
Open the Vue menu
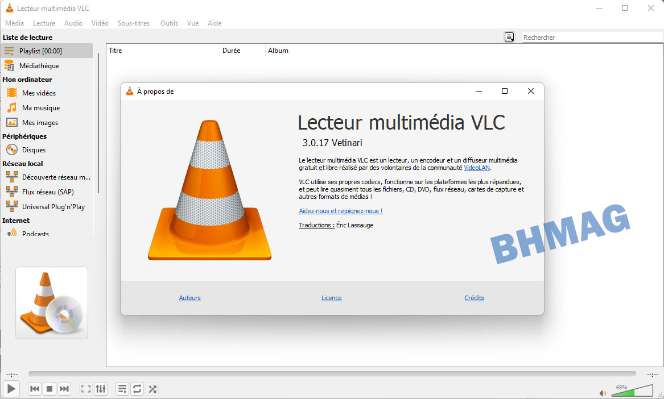coord(193,23)
